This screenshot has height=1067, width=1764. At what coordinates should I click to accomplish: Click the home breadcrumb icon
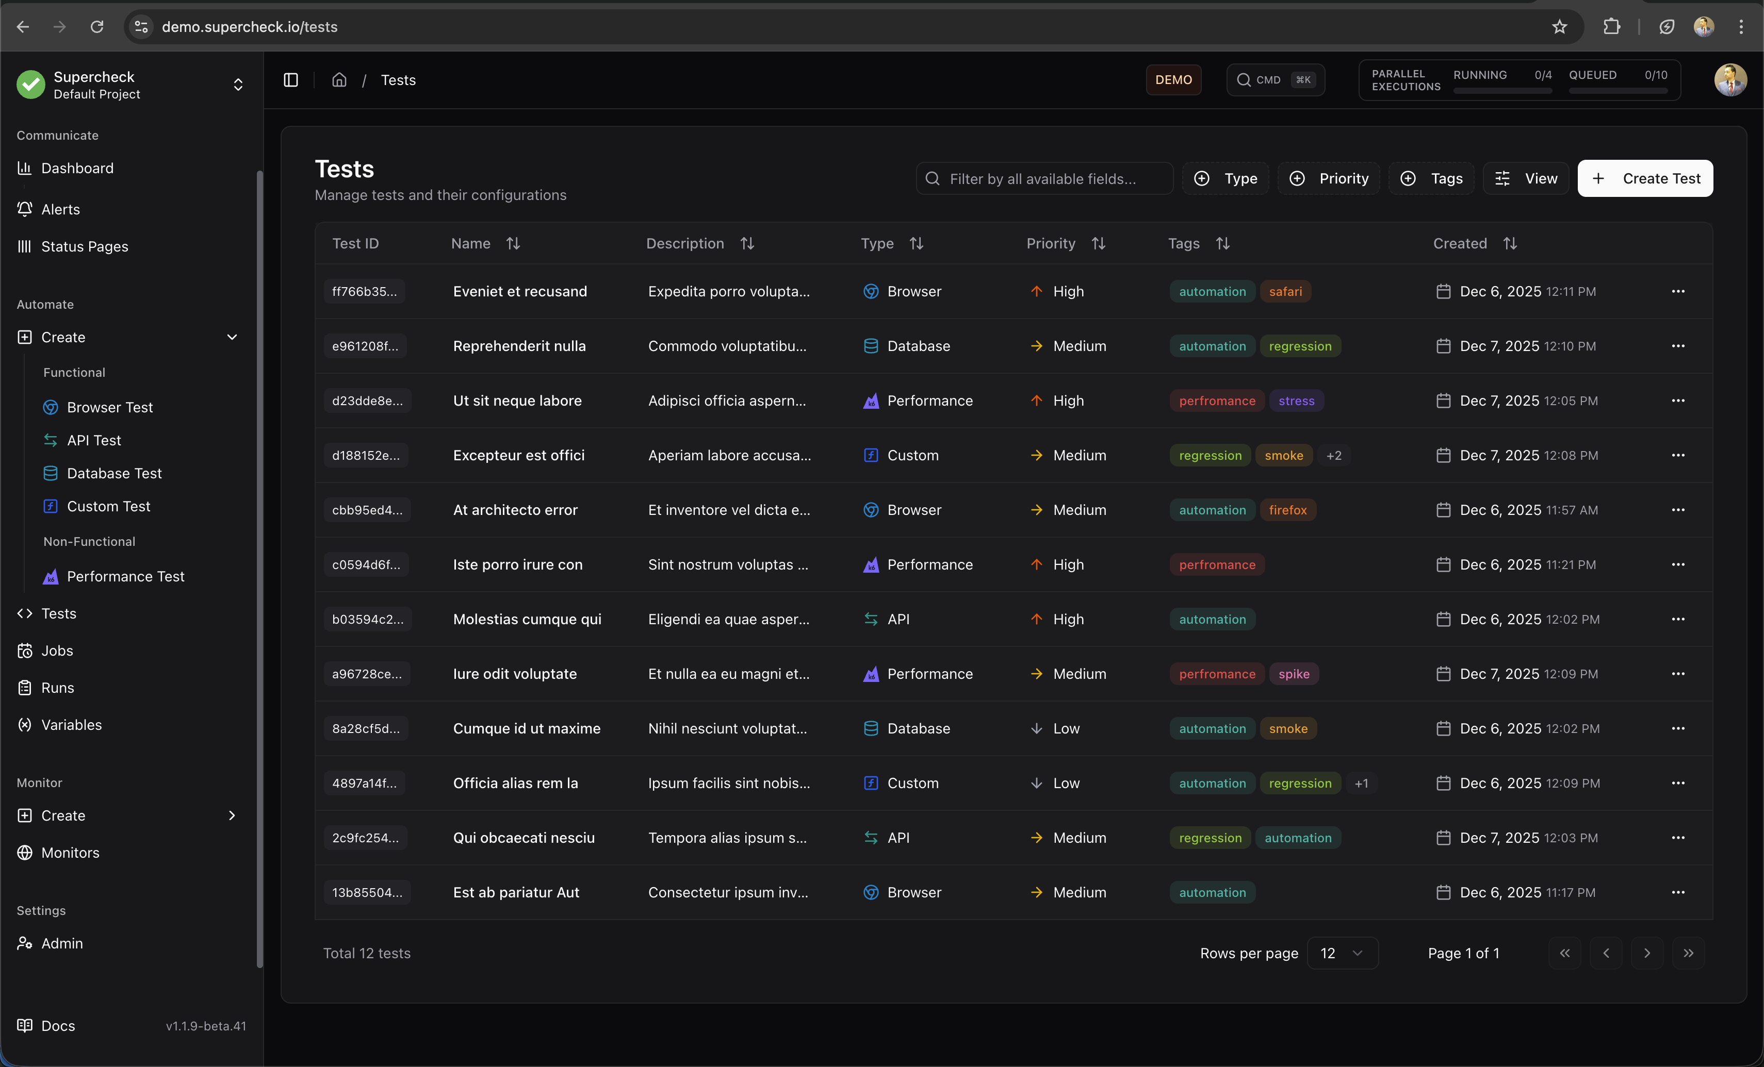click(339, 80)
